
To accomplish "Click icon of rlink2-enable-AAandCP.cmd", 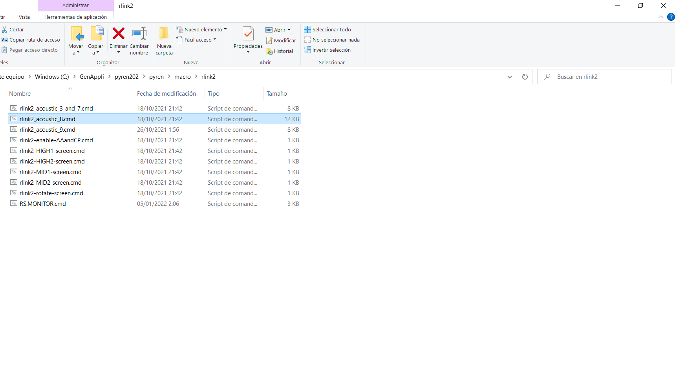I will 14,140.
